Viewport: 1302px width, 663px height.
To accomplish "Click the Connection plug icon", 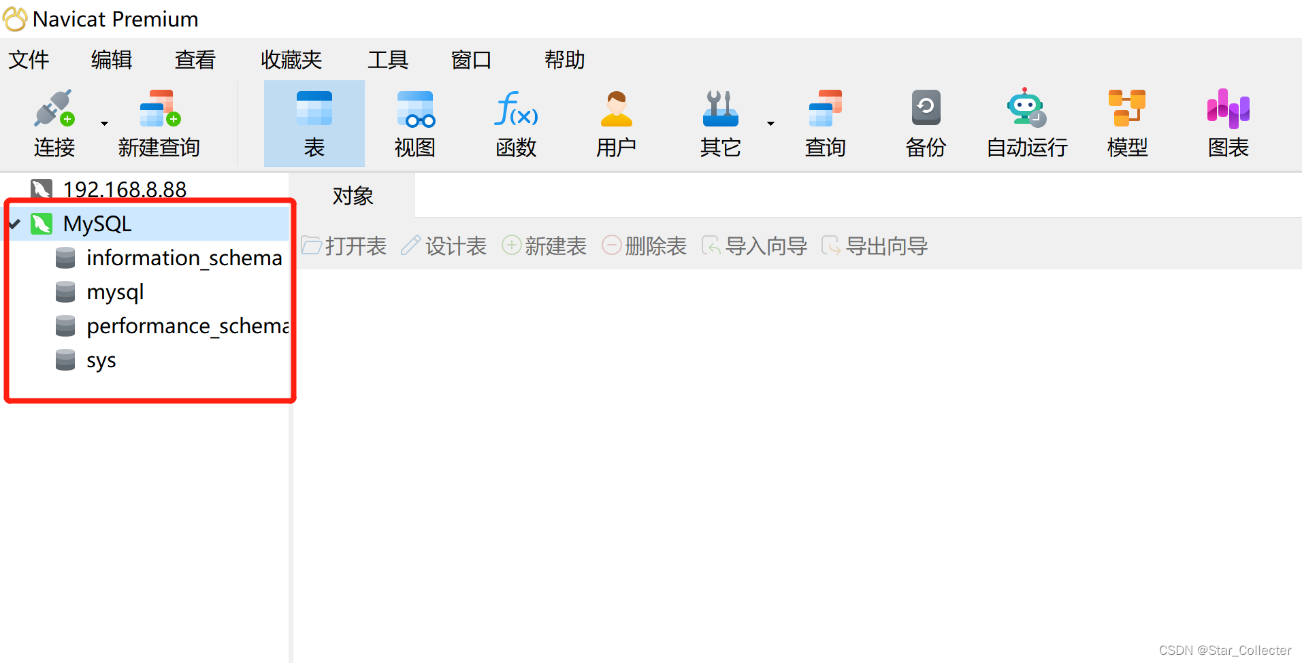I will pyautogui.click(x=54, y=109).
